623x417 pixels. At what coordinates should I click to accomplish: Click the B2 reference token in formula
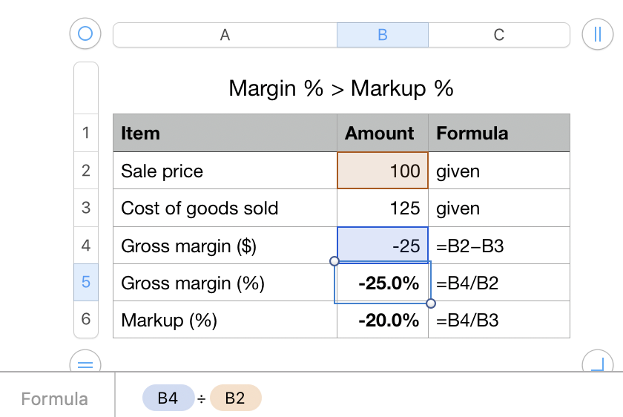[x=235, y=398]
